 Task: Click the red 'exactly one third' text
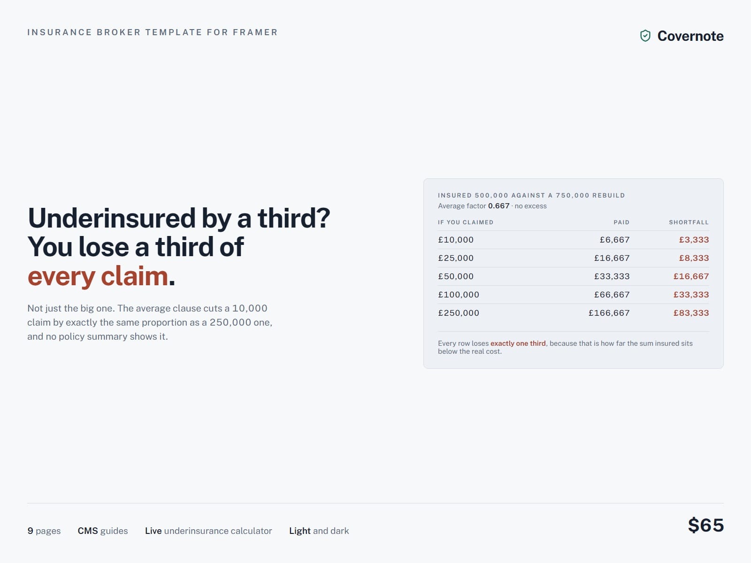518,343
